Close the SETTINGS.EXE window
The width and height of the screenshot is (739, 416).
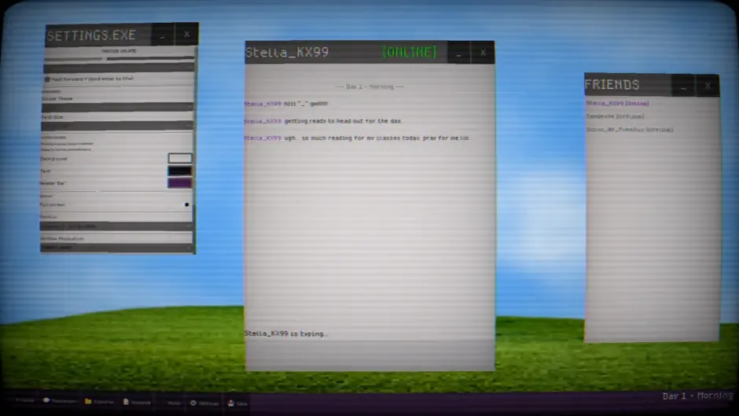(186, 35)
